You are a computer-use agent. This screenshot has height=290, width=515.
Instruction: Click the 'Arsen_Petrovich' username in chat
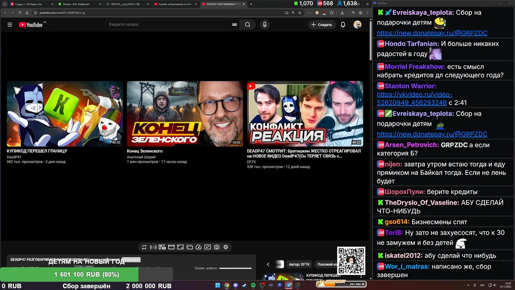(x=412, y=145)
